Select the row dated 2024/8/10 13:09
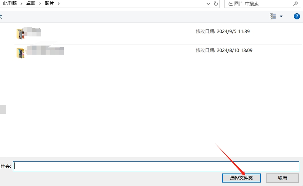 (x=224, y=50)
